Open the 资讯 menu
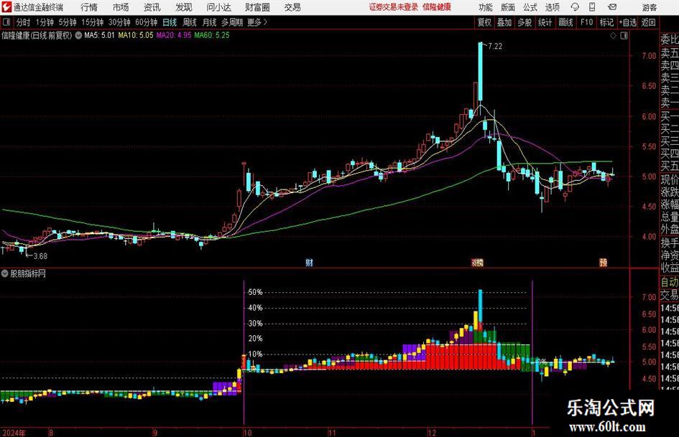 (x=152, y=7)
